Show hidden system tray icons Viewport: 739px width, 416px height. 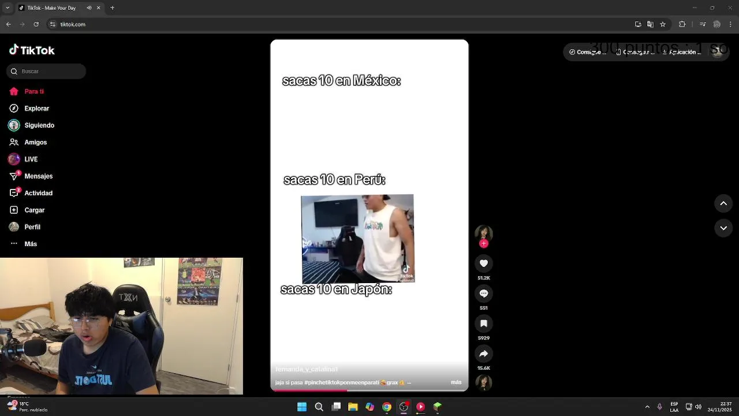click(647, 407)
